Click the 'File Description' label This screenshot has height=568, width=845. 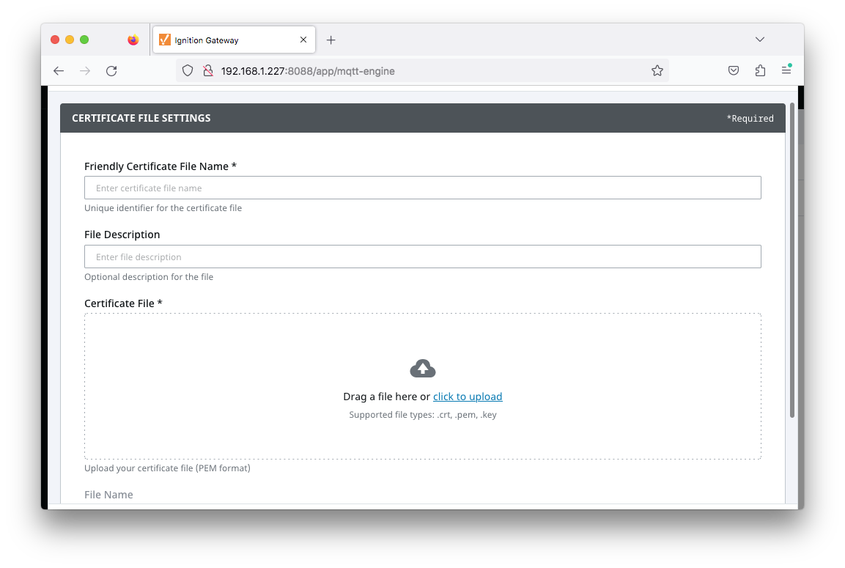[x=122, y=235]
